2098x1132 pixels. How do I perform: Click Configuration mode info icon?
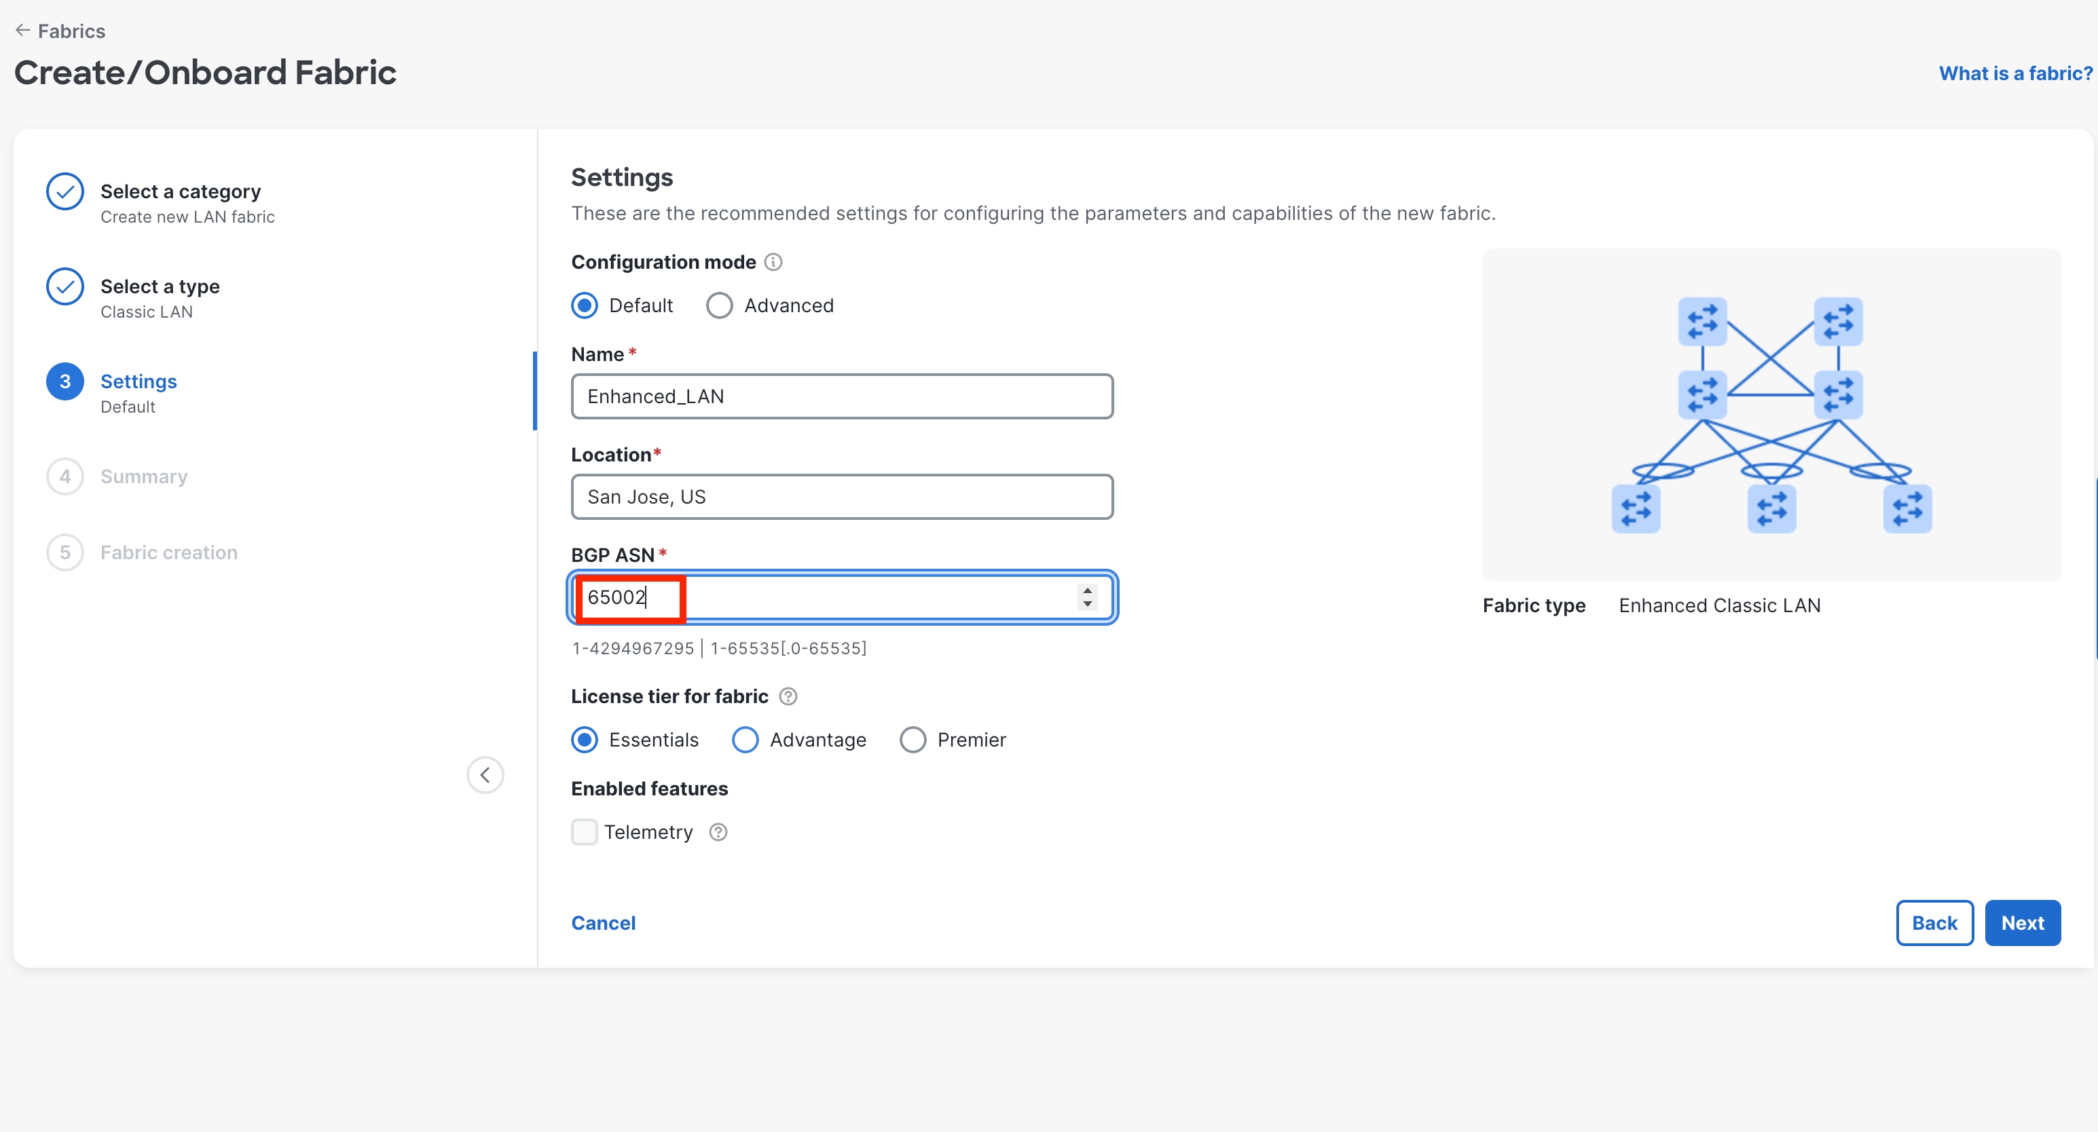click(x=773, y=262)
